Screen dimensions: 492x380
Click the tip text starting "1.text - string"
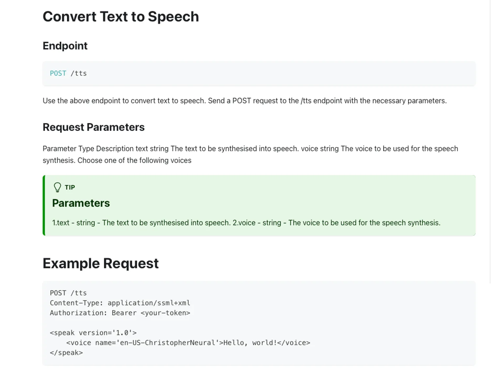pos(246,223)
